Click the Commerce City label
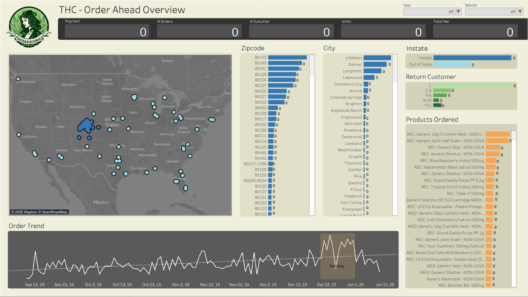Image resolution: width=528 pixels, height=297 pixels. [348, 84]
